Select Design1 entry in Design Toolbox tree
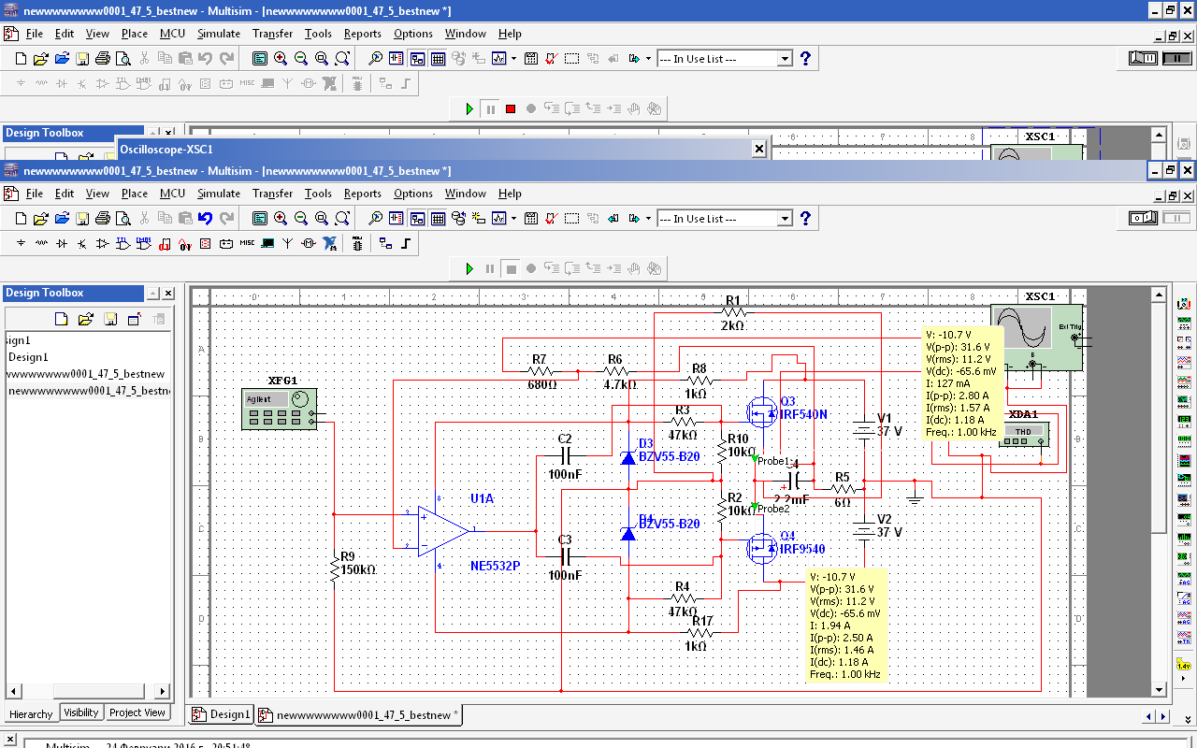The height and width of the screenshot is (748, 1197). [x=28, y=357]
